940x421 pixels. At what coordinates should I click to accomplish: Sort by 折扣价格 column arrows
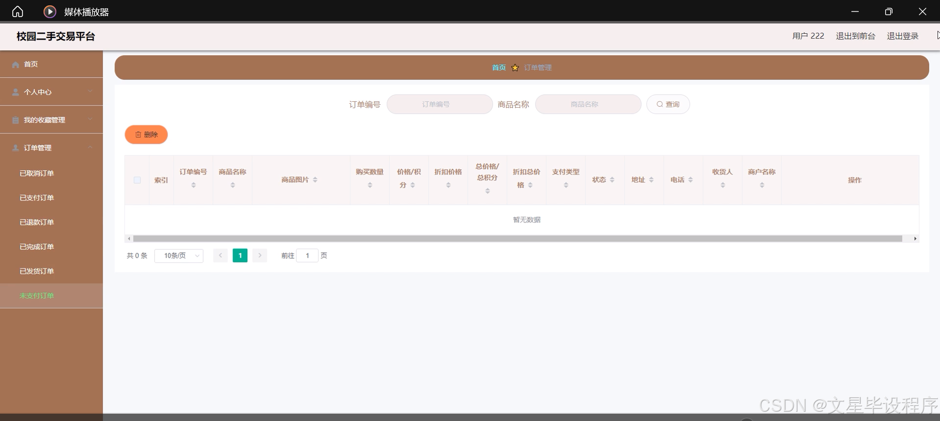(x=448, y=185)
